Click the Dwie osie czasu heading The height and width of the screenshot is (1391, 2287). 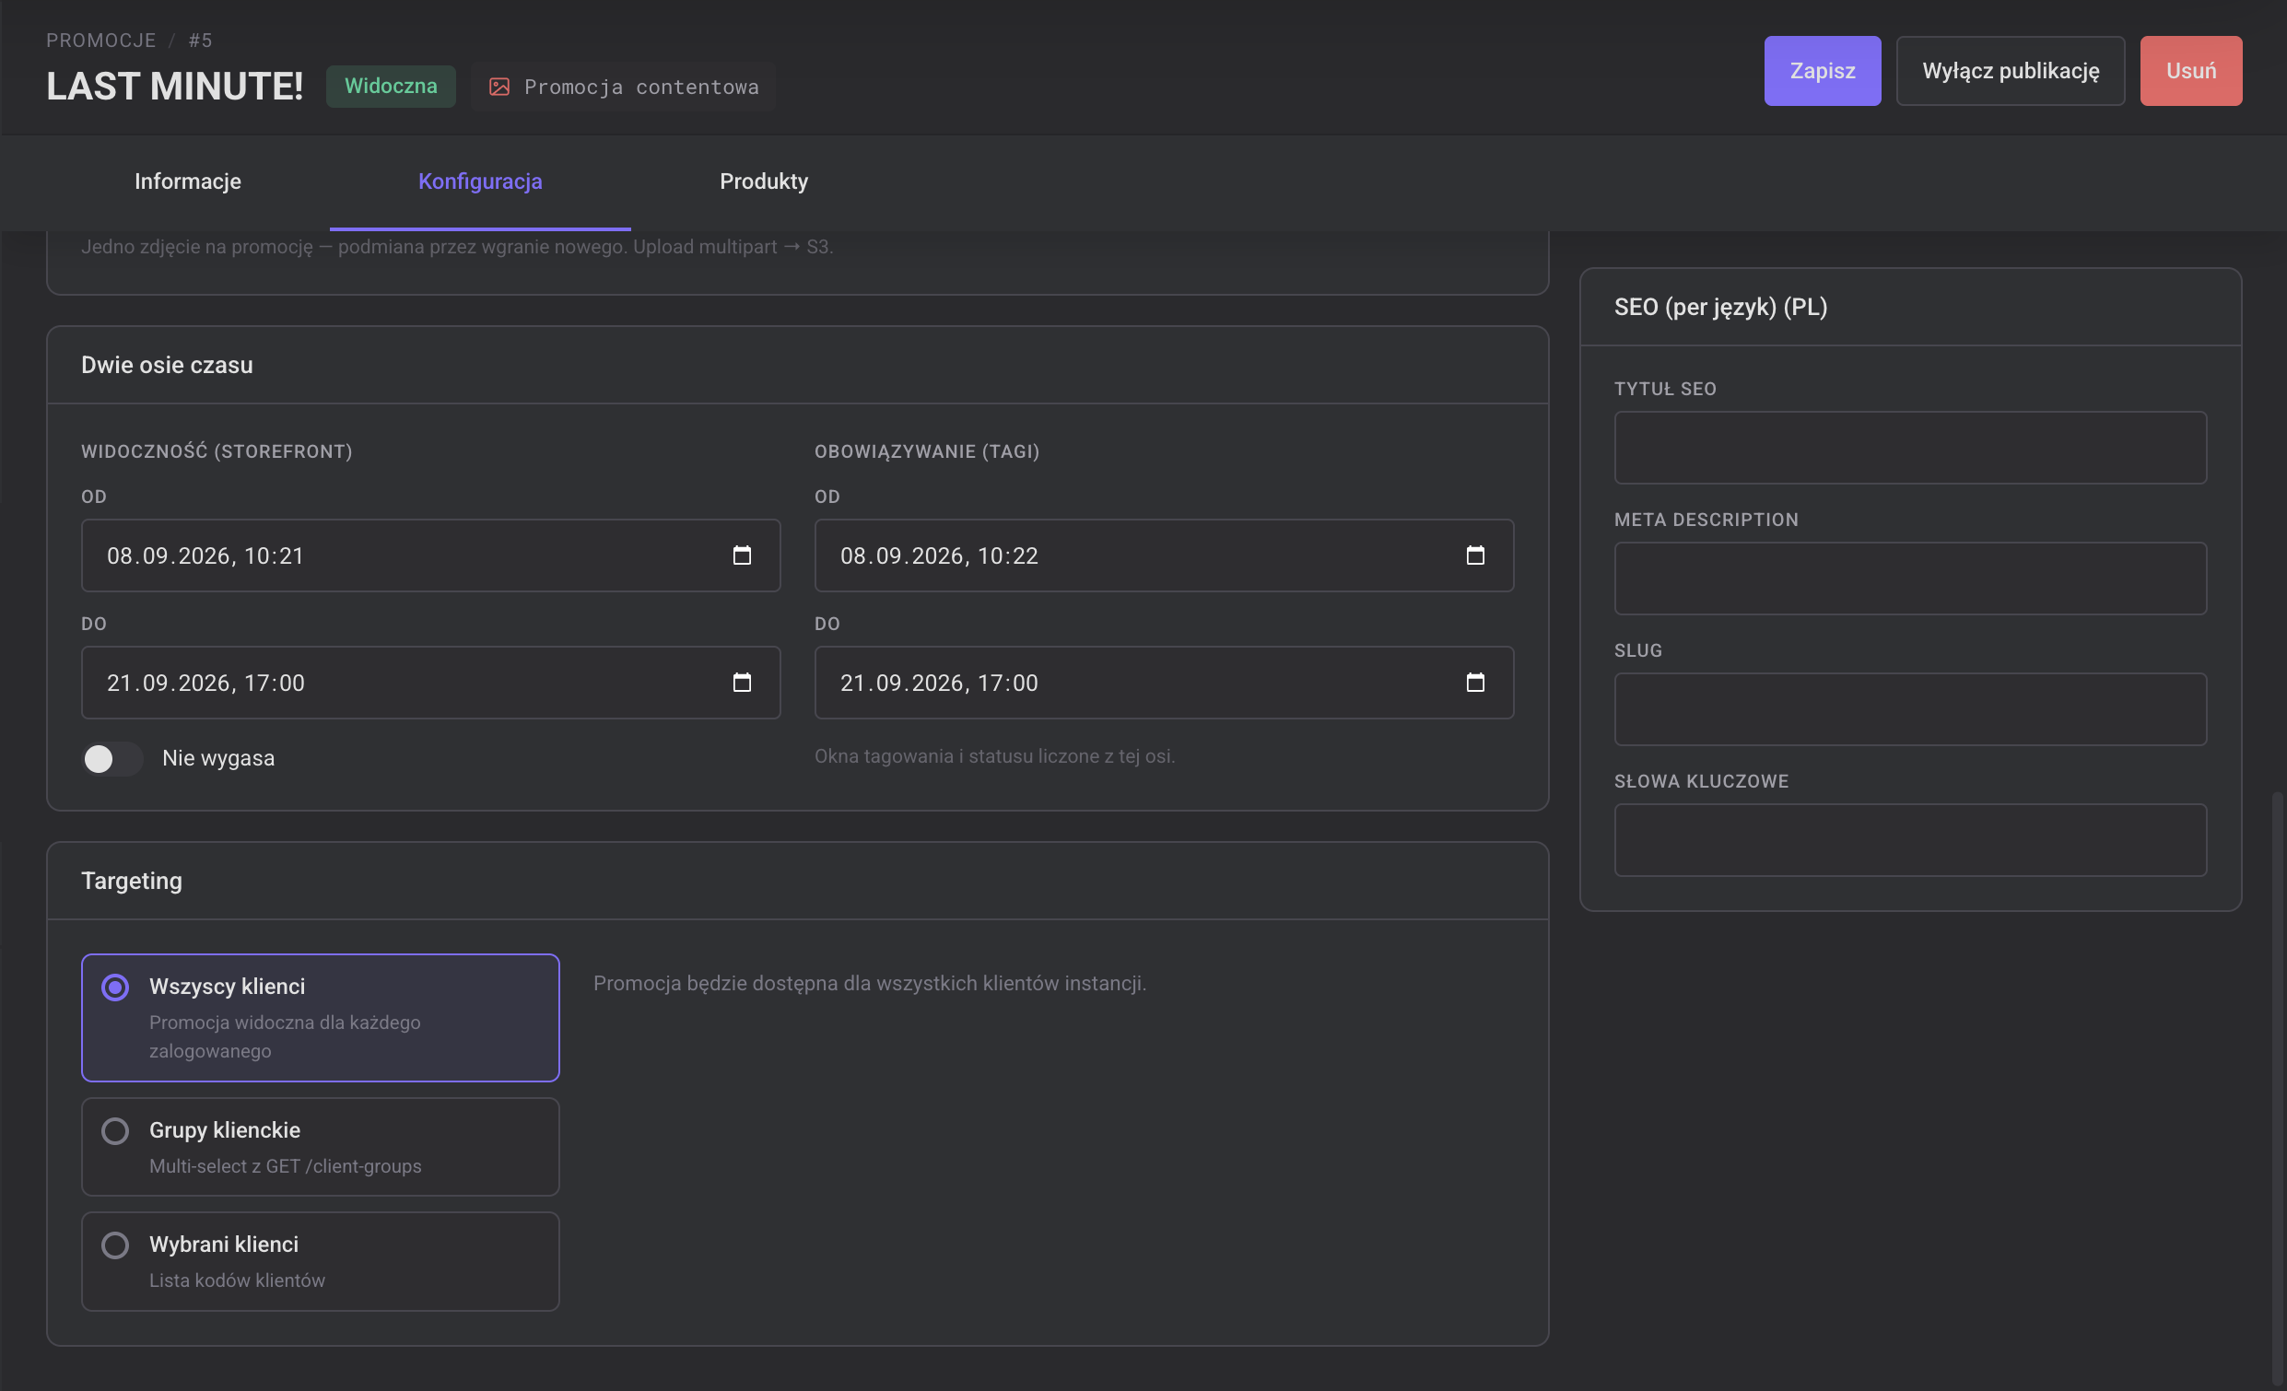tap(167, 365)
